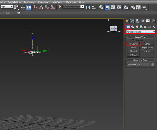Screen dimensions: 157x130
Task: Open Render Setup dialog
Action: point(133,7)
